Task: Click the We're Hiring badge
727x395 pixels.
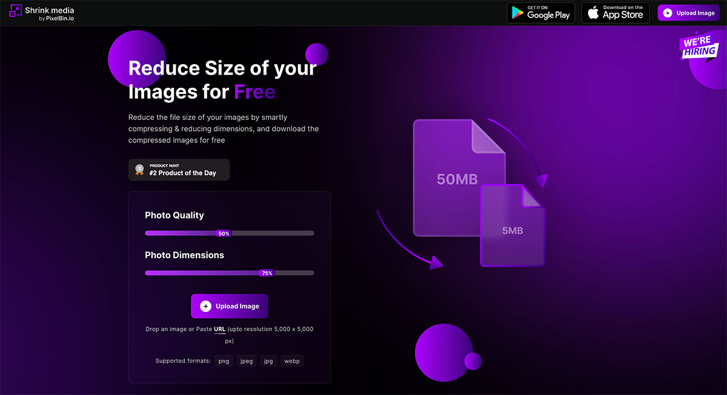Action: coord(700,48)
